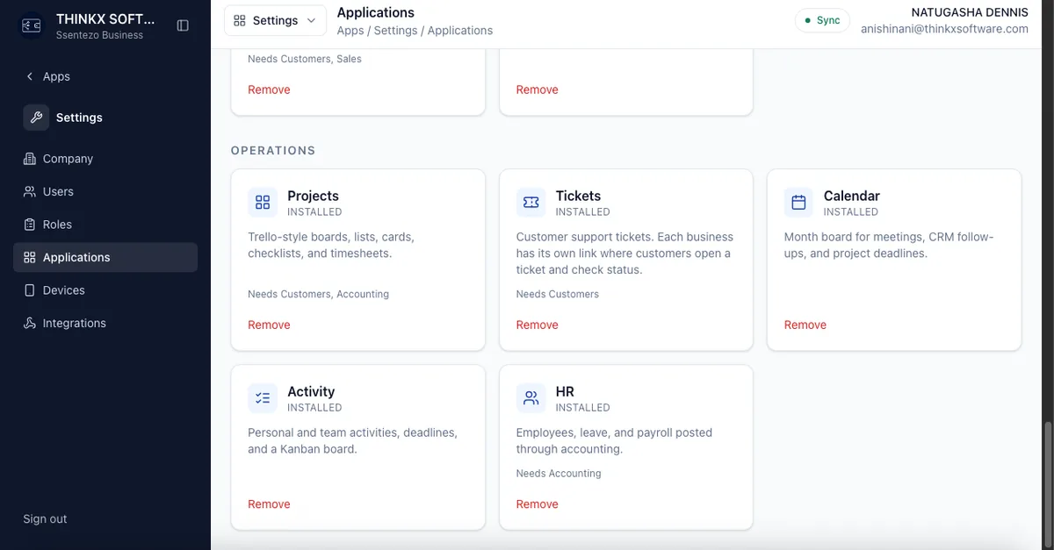Open the Devices menu item
Image resolution: width=1054 pixels, height=550 pixels.
[105, 290]
